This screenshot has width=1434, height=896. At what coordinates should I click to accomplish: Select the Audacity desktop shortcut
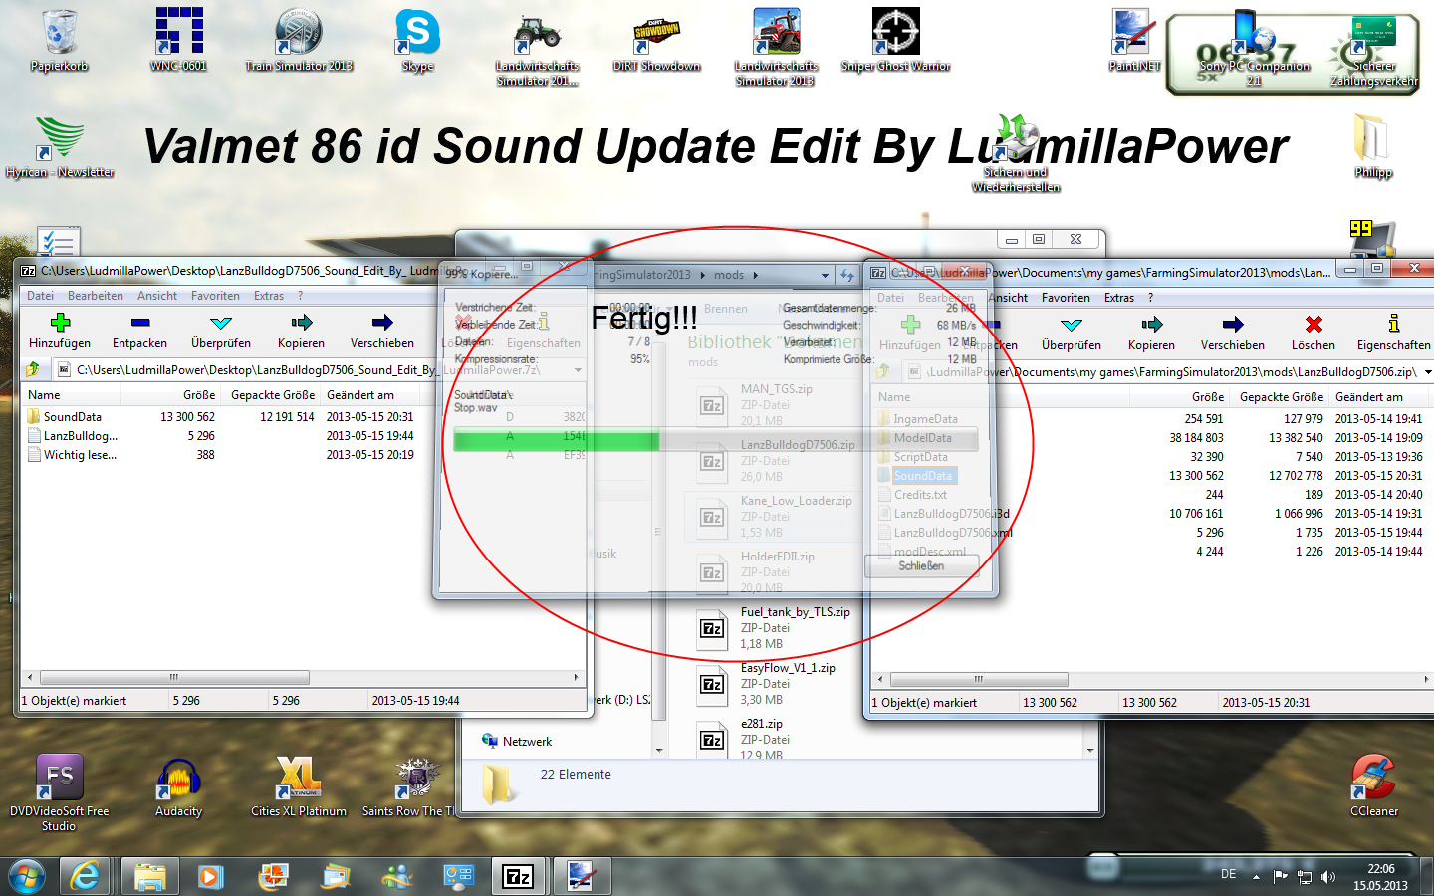click(179, 786)
